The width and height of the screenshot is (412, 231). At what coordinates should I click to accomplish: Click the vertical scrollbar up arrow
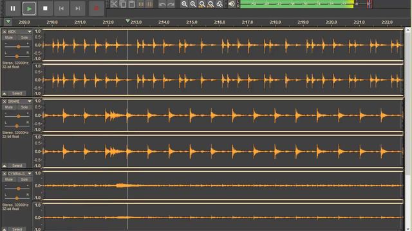click(407, 30)
